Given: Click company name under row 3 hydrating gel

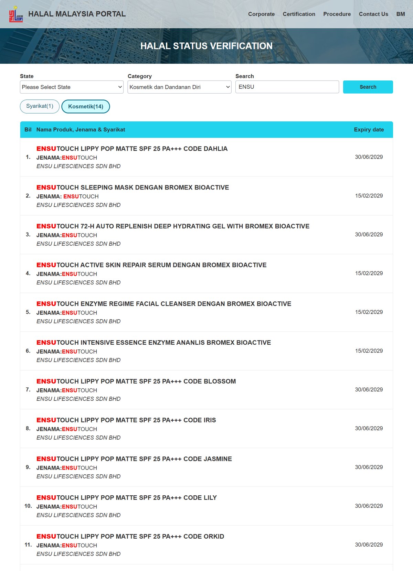Looking at the screenshot, I should 78,244.
